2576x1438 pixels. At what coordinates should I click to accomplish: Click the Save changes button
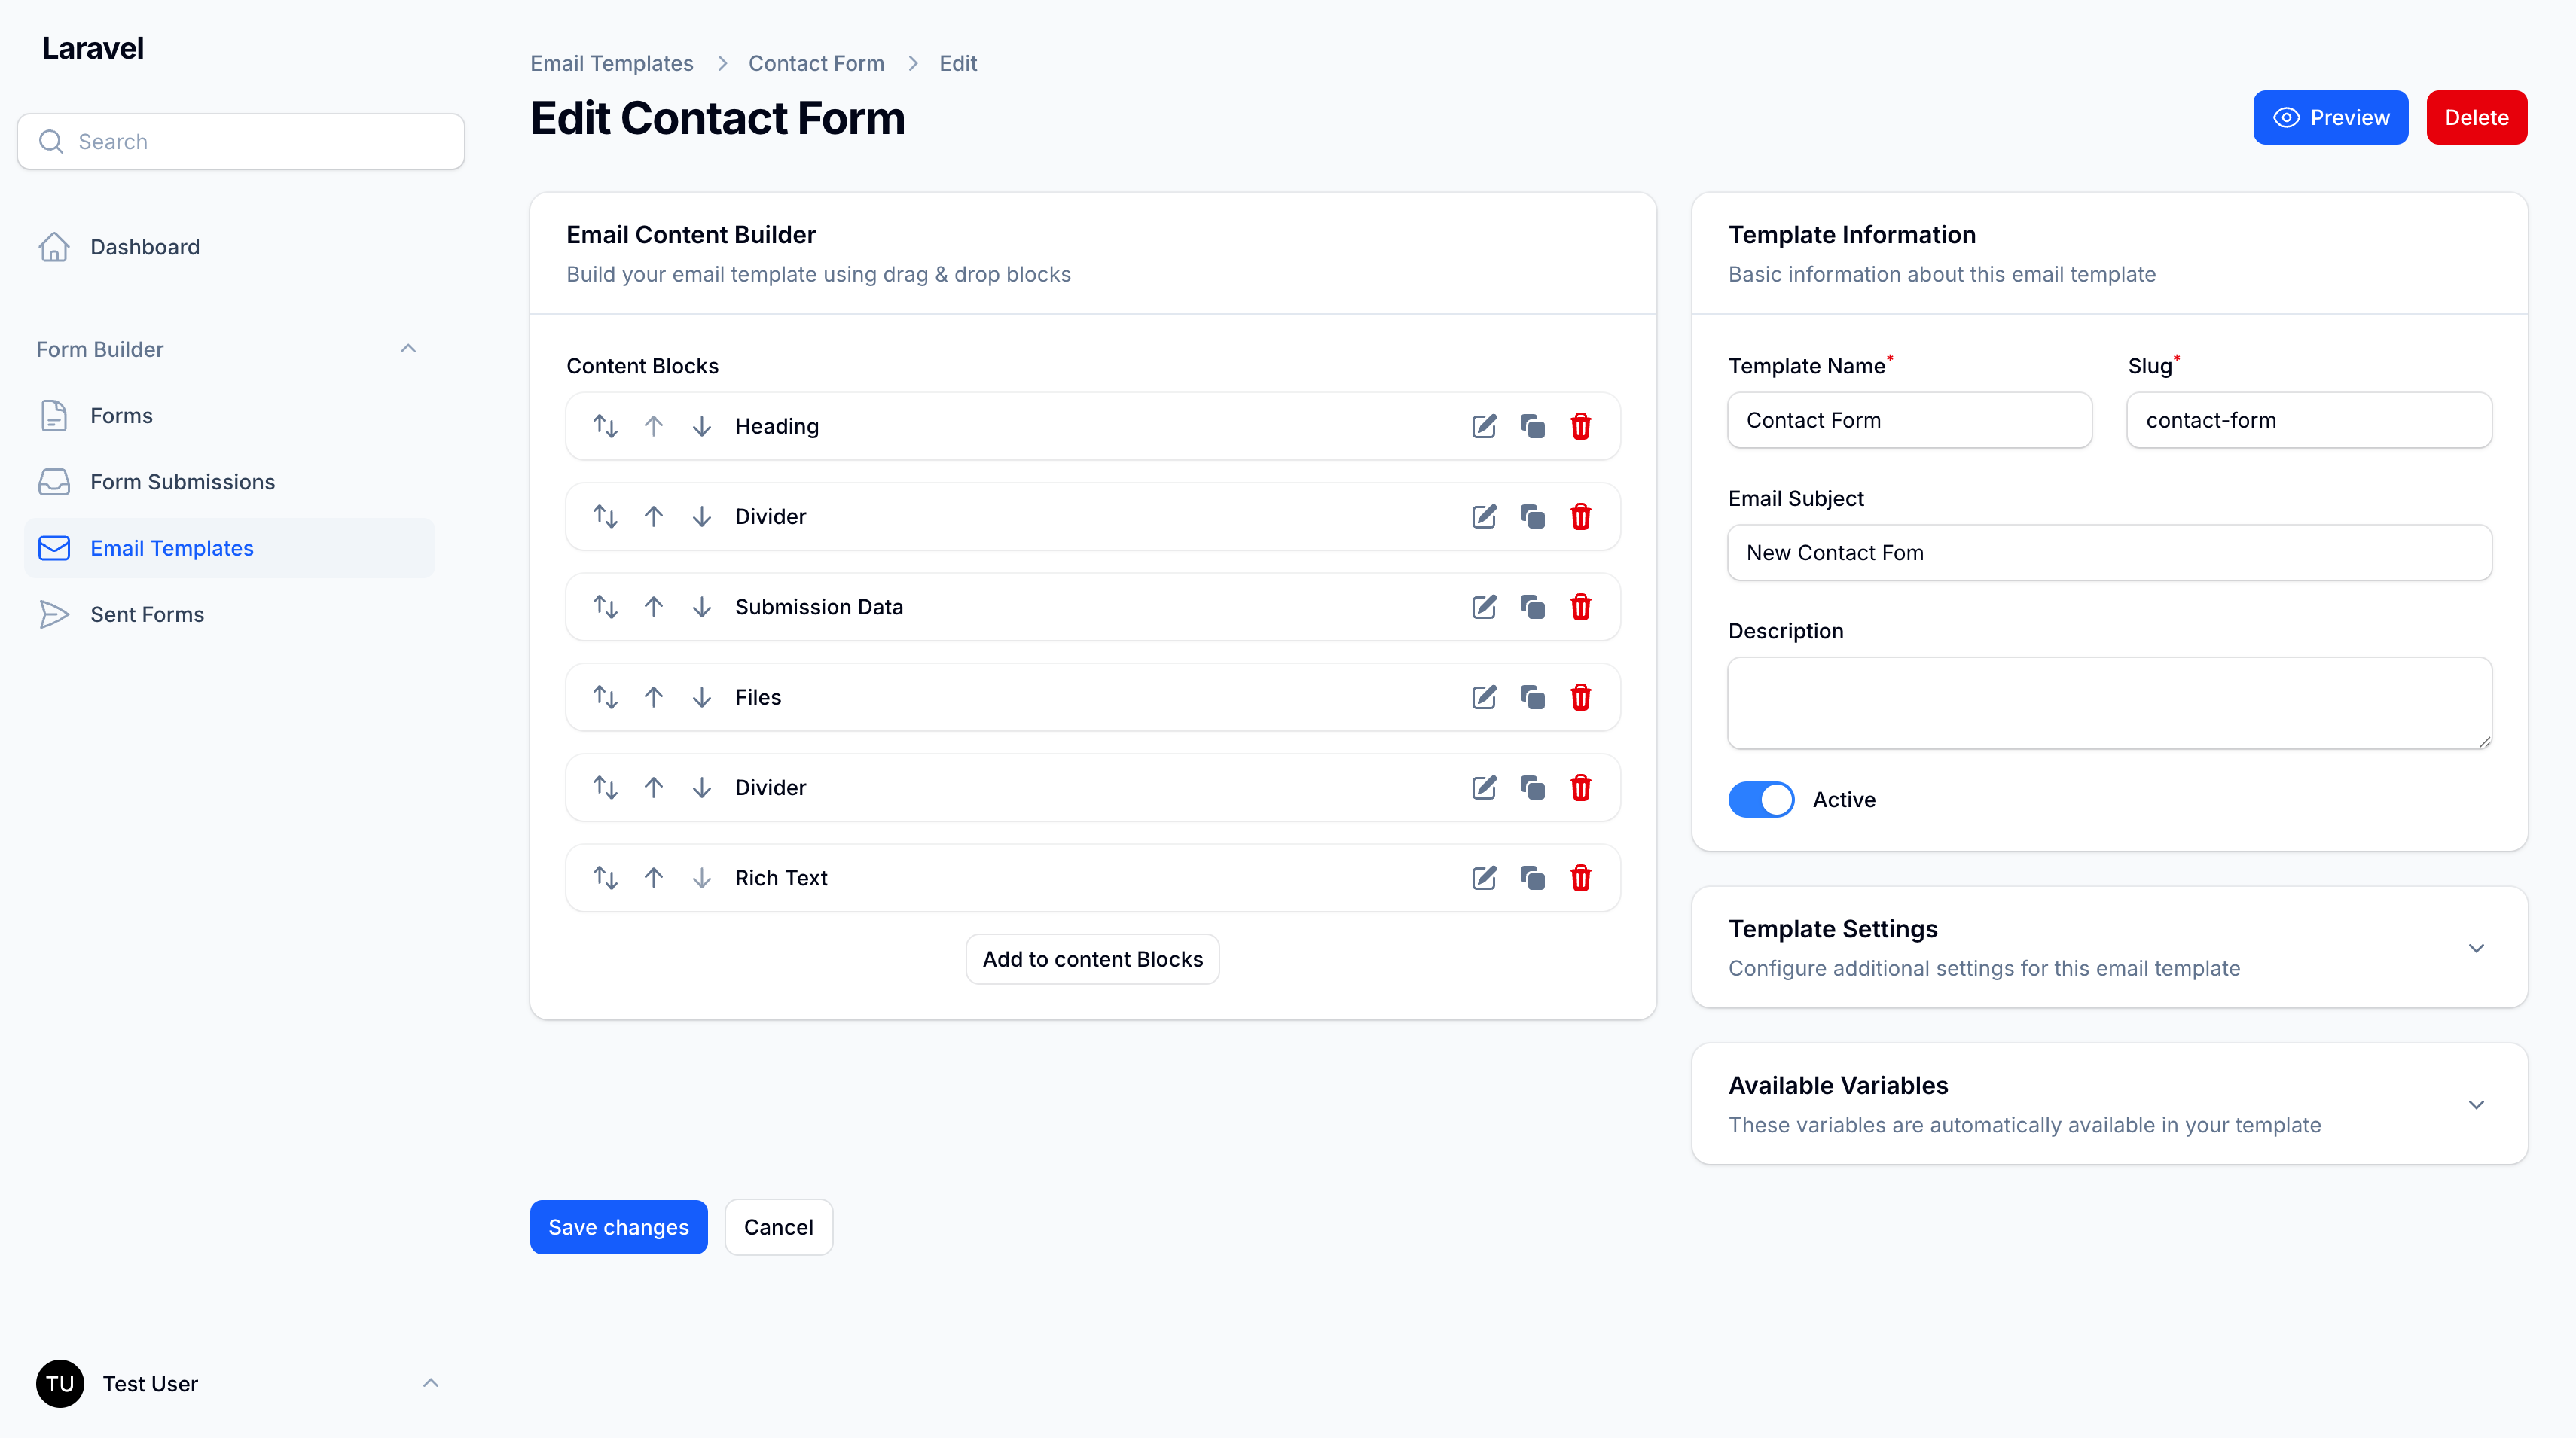[x=618, y=1226]
